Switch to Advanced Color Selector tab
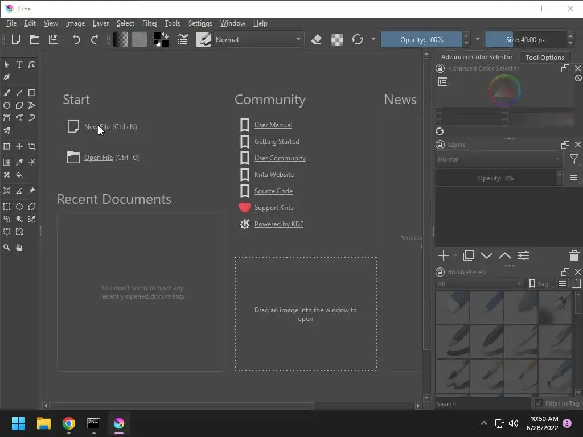 coord(477,57)
